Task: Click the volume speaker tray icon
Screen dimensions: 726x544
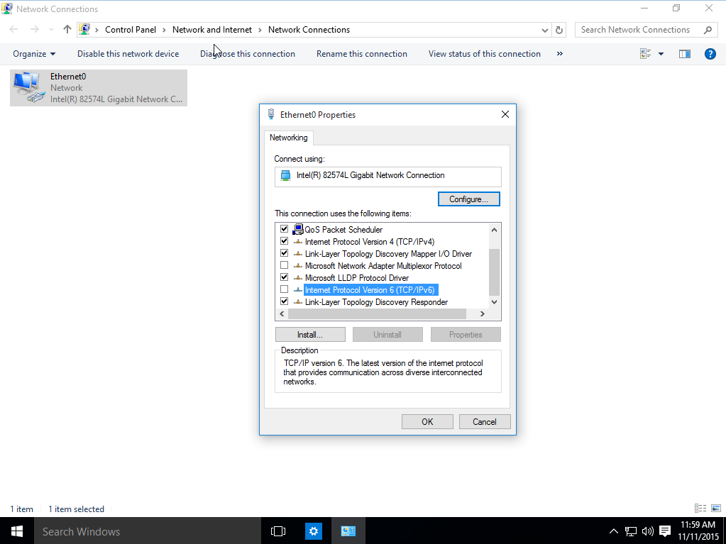Action: (647, 531)
